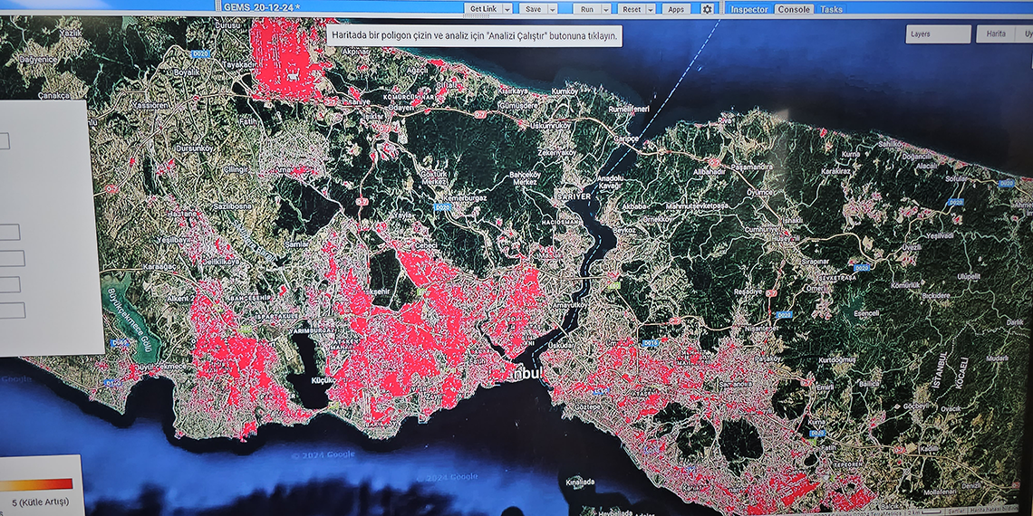Open the settings gear in the toolbar
This screenshot has width=1033, height=516.
pos(707,9)
